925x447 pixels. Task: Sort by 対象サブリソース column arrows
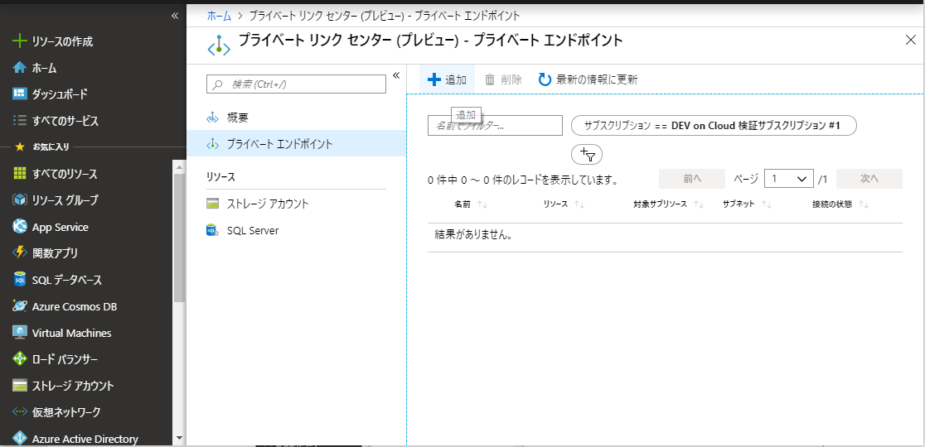699,205
